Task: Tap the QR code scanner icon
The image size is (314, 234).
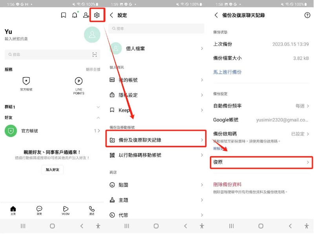Action: [x=95, y=55]
